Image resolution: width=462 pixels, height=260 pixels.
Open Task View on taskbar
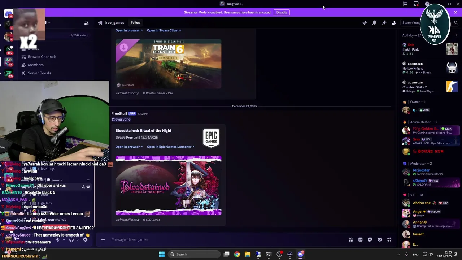pos(226,254)
